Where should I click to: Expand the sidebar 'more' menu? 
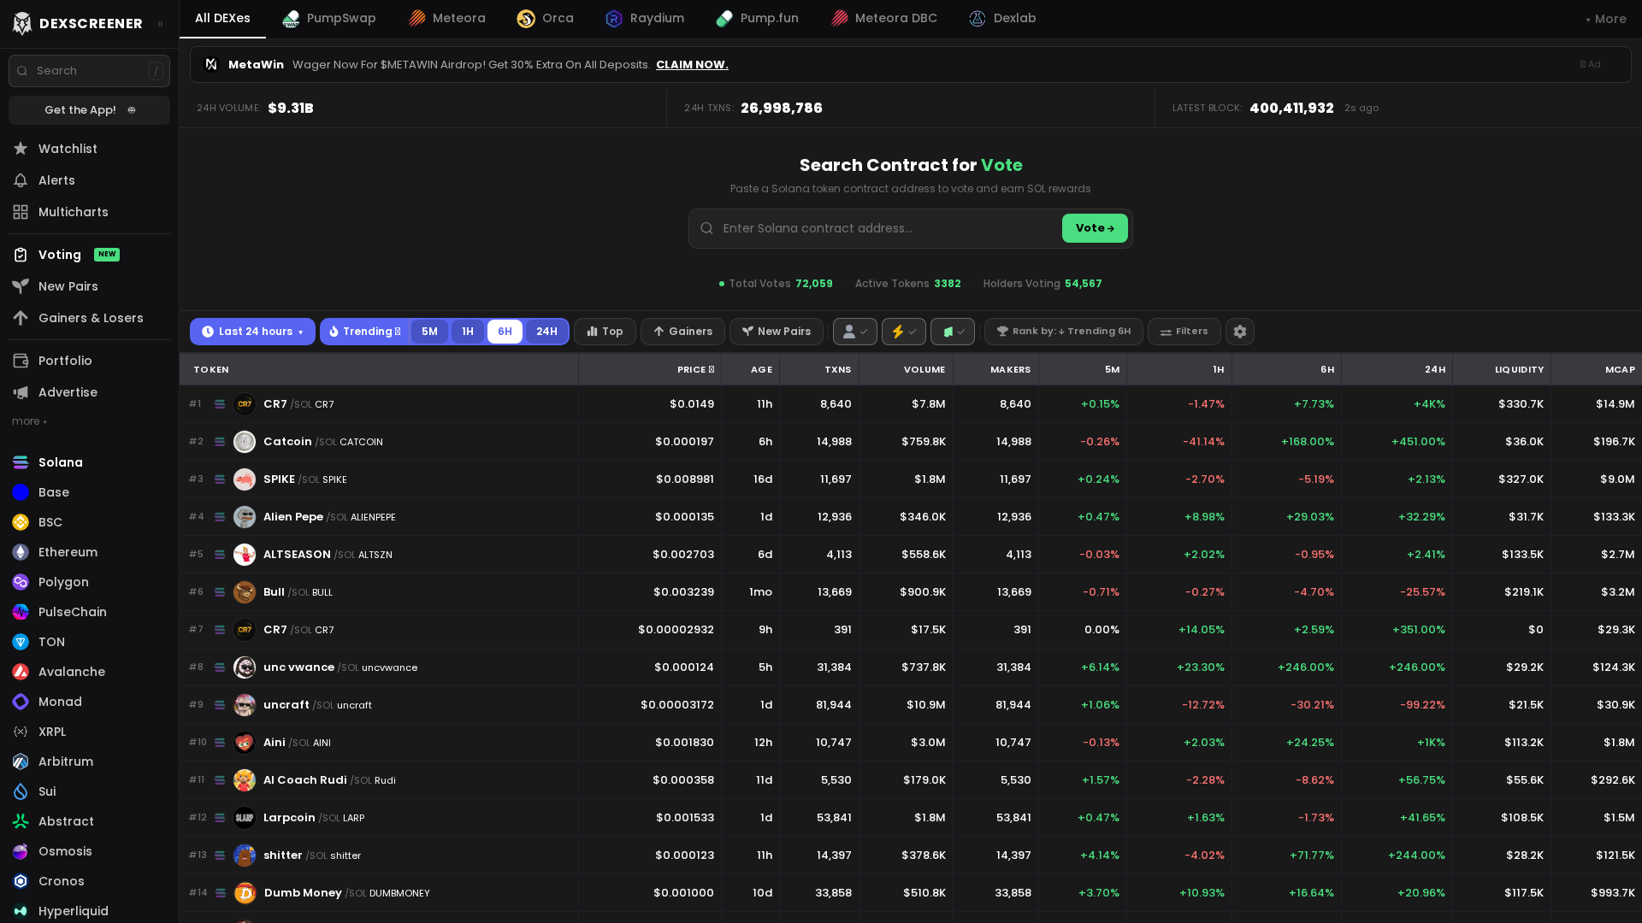coord(29,421)
